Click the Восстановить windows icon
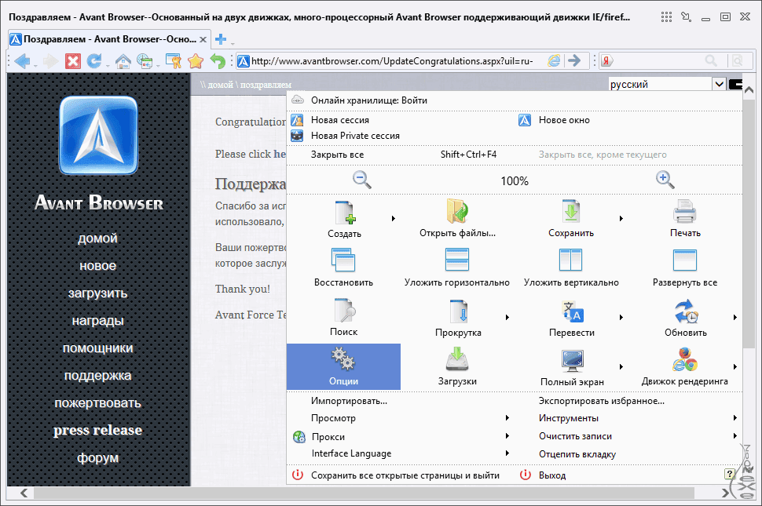 point(343,260)
